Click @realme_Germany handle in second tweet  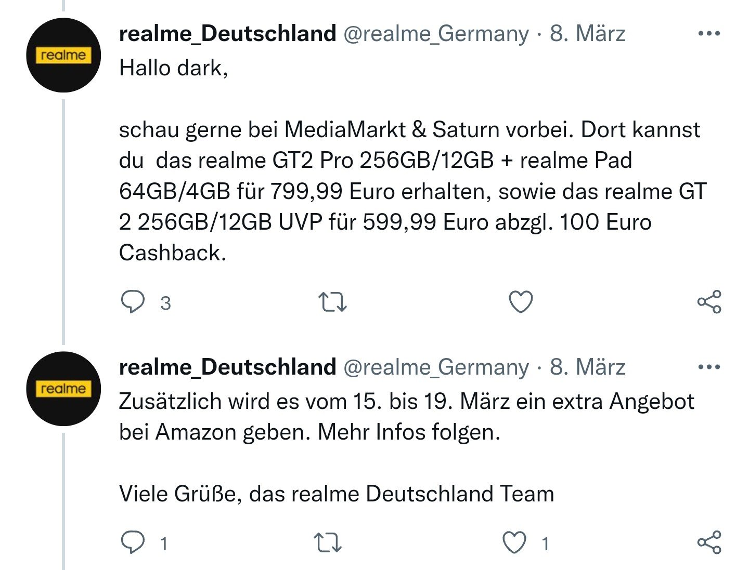coord(436,368)
